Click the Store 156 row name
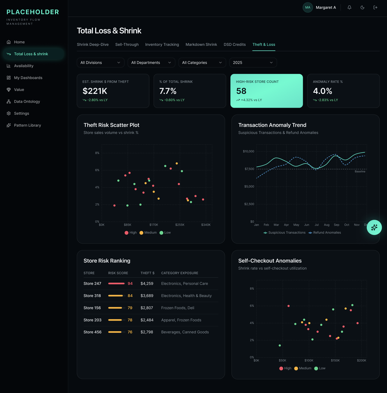Image resolution: width=387 pixels, height=393 pixels. (92, 308)
